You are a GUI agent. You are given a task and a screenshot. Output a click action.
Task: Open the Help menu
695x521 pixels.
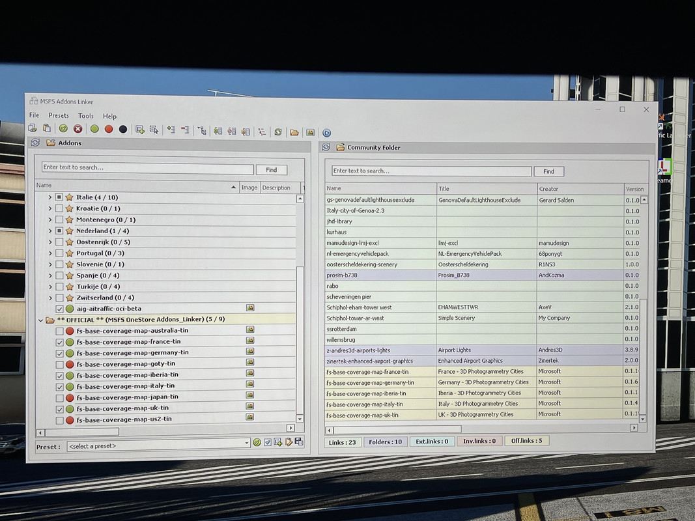(109, 116)
